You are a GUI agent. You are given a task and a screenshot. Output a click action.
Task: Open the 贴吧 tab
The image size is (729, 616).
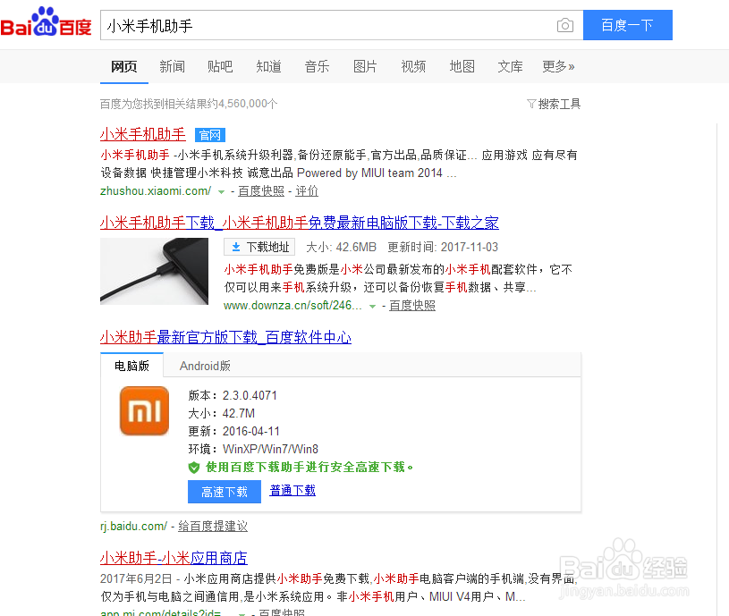coord(220,66)
